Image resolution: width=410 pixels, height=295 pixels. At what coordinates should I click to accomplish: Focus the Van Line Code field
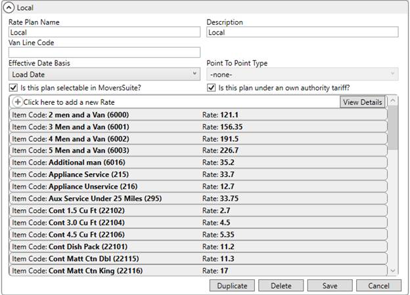(104, 52)
